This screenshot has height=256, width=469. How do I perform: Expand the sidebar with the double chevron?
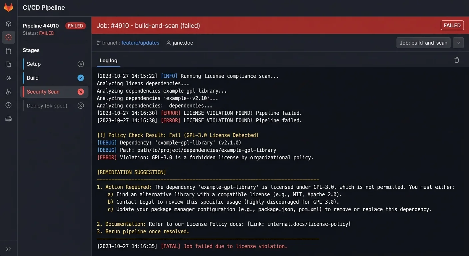[x=9, y=249]
